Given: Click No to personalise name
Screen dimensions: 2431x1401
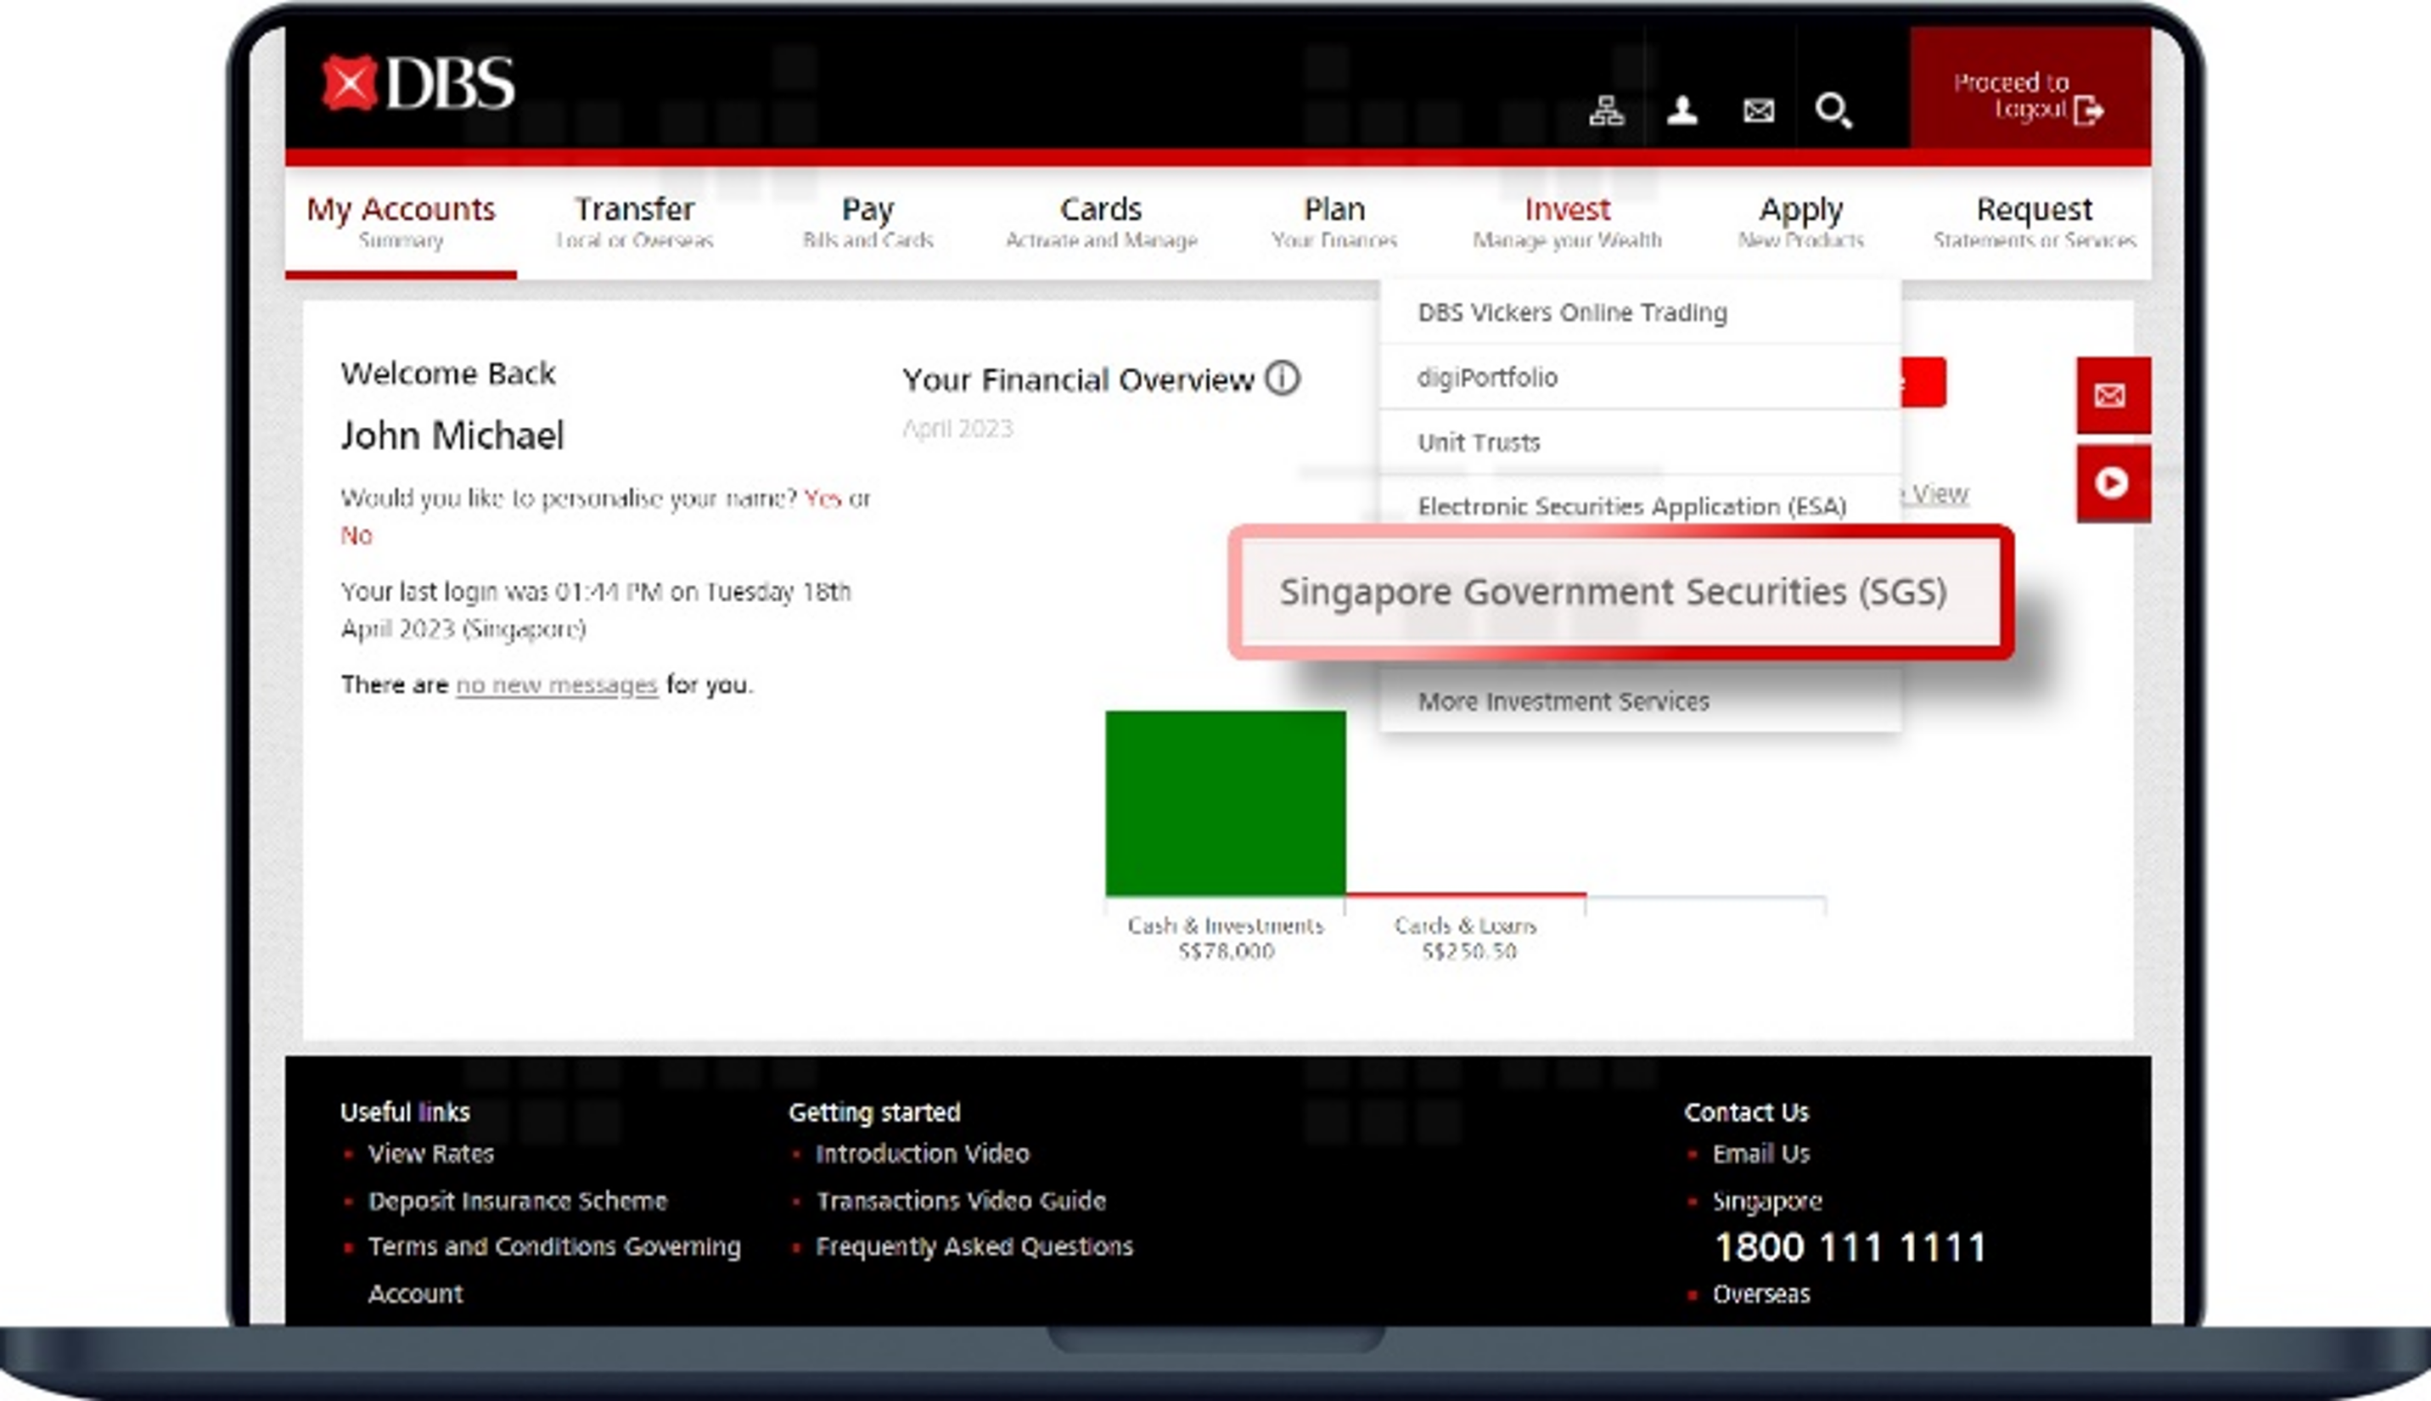Looking at the screenshot, I should (x=356, y=535).
